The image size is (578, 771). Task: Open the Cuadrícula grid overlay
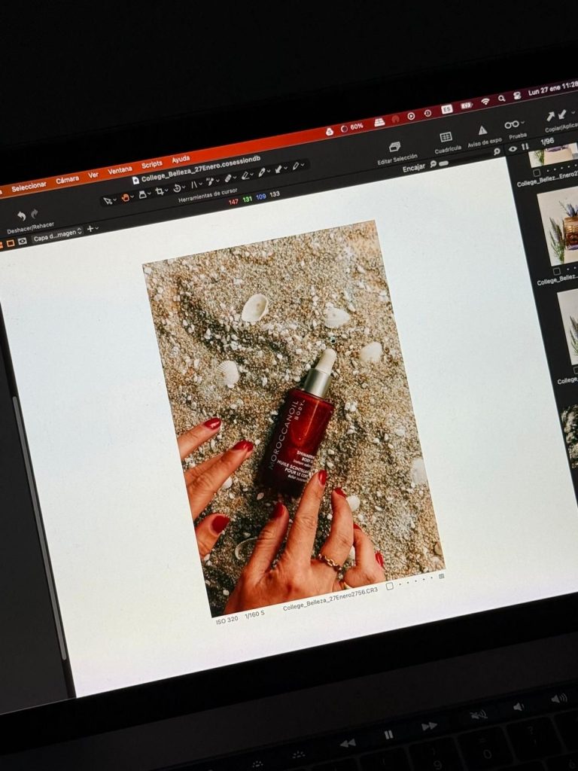click(446, 136)
